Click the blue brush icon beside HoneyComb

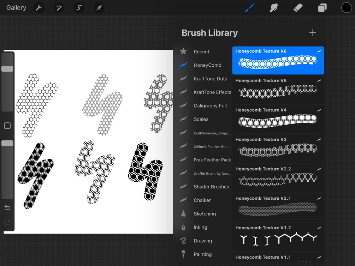click(183, 65)
